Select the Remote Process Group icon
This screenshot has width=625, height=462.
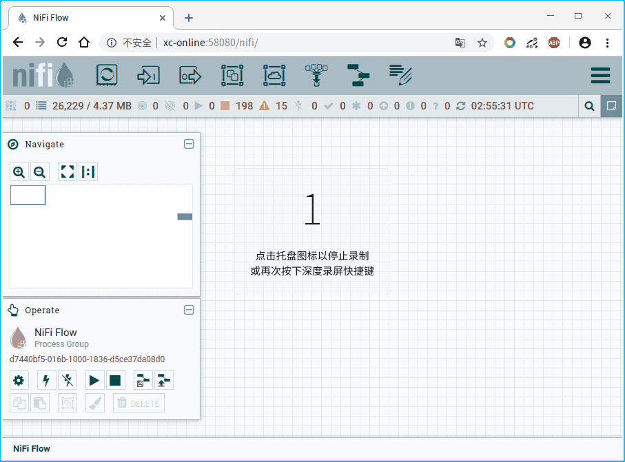coord(274,75)
